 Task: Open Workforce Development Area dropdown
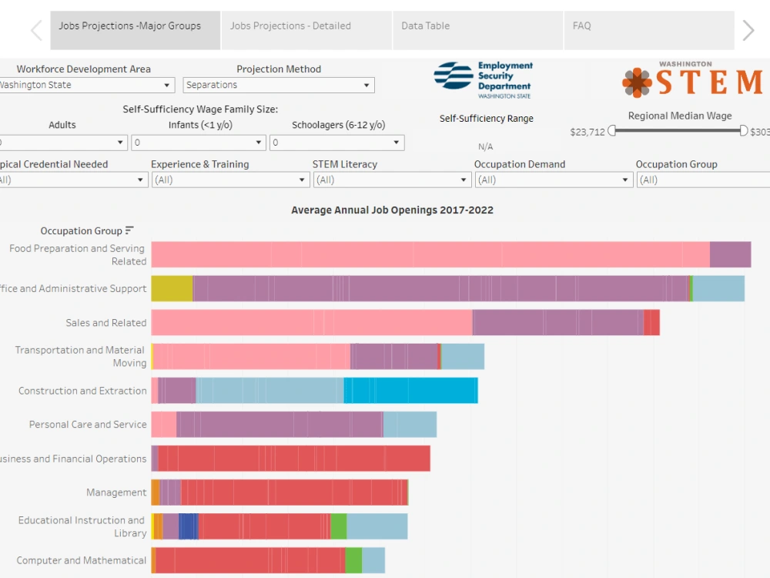coord(86,85)
